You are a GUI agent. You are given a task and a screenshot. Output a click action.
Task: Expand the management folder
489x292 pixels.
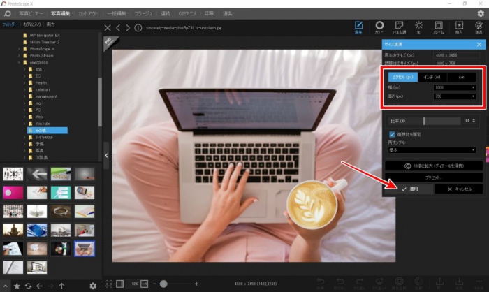point(24,96)
